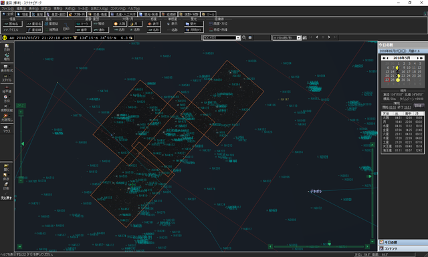Open the 今日の暦 icon at panel bottom

(x=381, y=242)
